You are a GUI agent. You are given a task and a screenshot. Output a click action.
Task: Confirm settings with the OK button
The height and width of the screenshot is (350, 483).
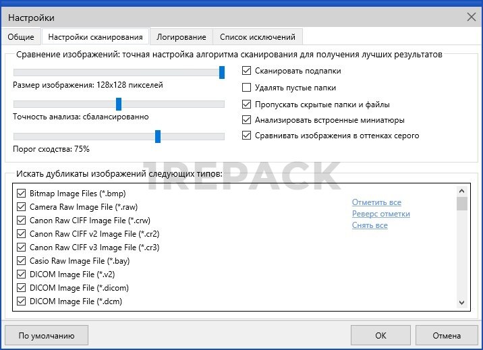coord(380,335)
